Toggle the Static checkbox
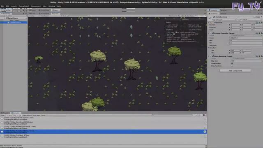Image resolution: width=263 pixels, height=148 pixels. [255, 17]
